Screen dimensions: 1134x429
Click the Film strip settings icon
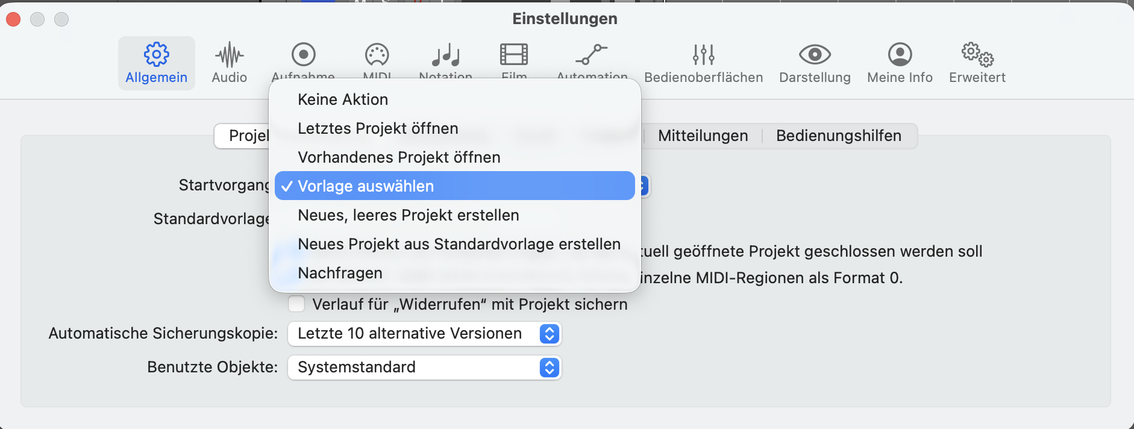(514, 55)
